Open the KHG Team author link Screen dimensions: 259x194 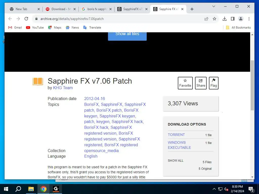tap(63, 88)
